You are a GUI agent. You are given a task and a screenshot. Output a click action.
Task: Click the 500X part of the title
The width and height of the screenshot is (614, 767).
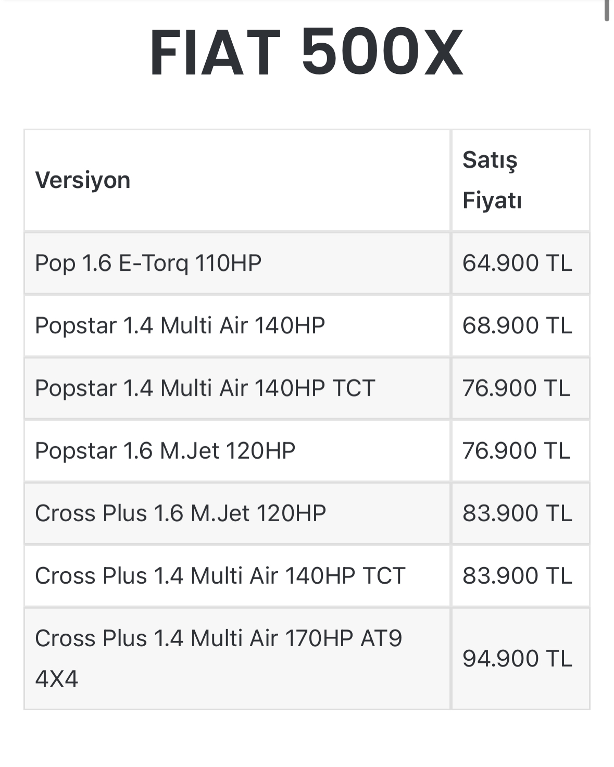[382, 53]
